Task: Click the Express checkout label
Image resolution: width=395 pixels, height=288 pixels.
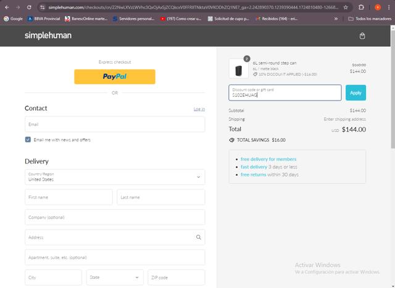Action: pyautogui.click(x=115, y=62)
